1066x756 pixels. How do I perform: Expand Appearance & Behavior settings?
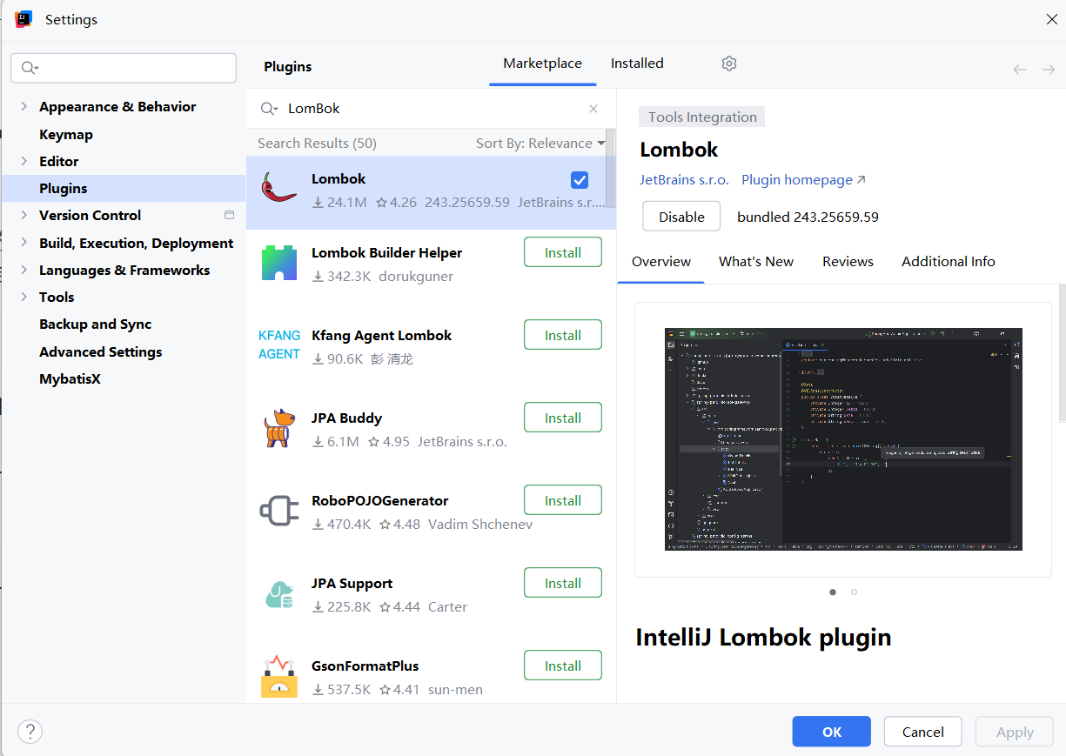point(23,106)
